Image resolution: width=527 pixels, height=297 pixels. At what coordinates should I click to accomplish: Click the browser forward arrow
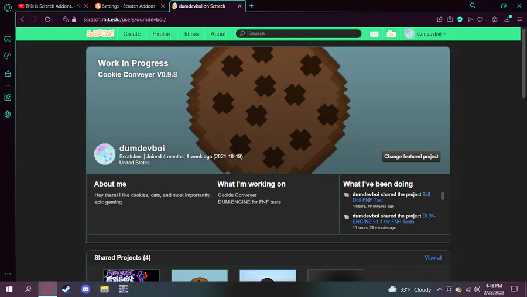[35, 19]
